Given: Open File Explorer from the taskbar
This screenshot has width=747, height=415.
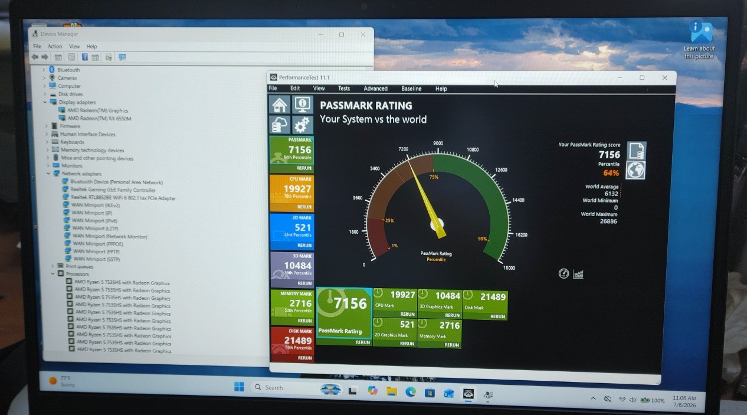Looking at the screenshot, I should (x=391, y=391).
